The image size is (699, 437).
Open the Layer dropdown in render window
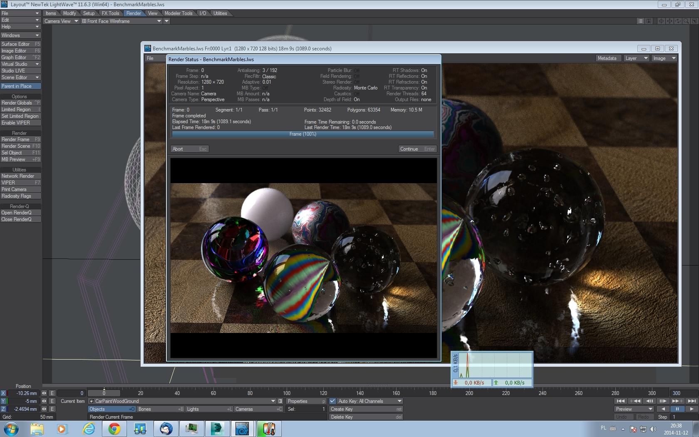(637, 58)
